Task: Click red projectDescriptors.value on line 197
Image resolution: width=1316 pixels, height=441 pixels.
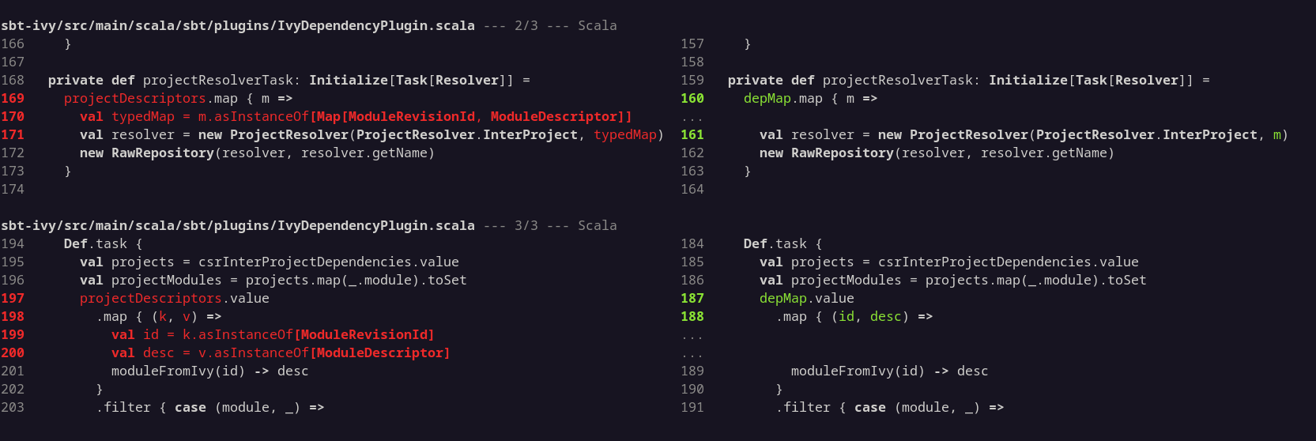Action: click(174, 298)
